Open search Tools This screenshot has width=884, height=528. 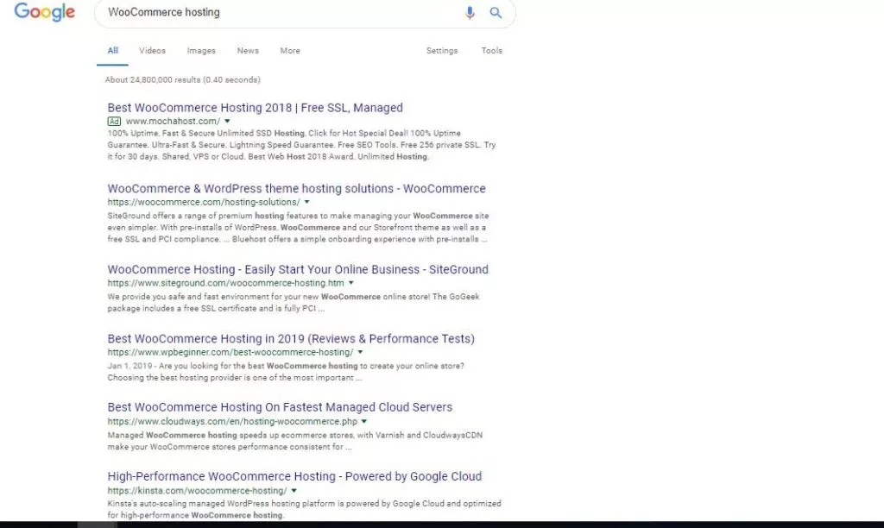coord(491,51)
